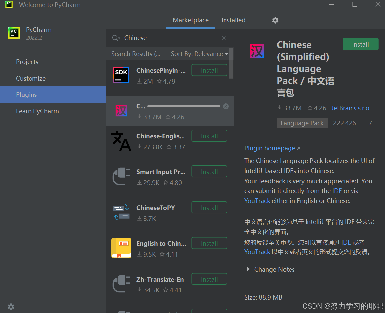Click the 2022.2 version under PyCharm
Screen dimensions: 385x313
pyautogui.click(x=34, y=38)
